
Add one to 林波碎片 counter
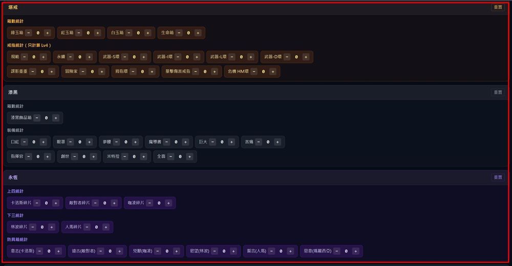[51, 227]
